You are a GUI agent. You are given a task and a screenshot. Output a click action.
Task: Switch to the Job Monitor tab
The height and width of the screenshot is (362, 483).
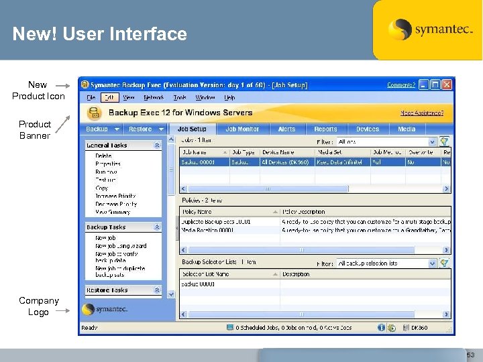(242, 129)
